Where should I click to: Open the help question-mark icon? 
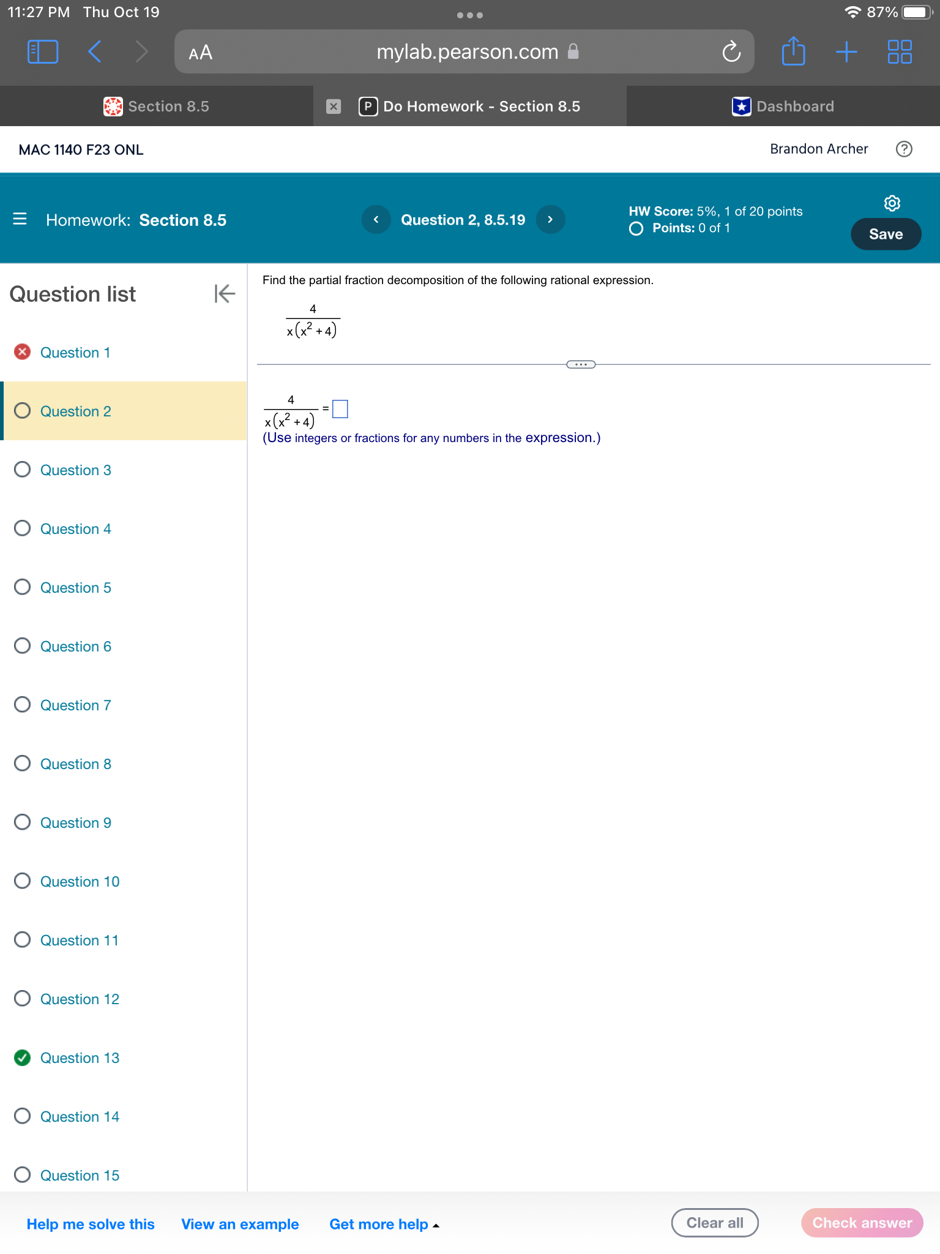pos(904,149)
